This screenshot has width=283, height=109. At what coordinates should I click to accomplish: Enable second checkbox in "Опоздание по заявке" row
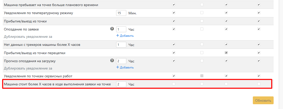pyautogui.click(x=202, y=29)
